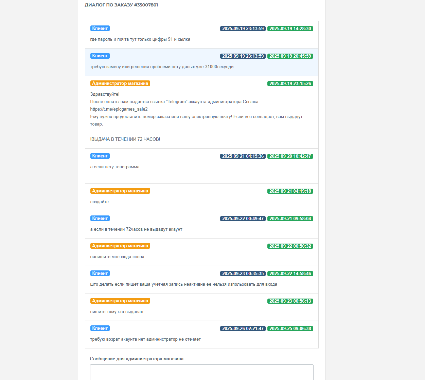The width and height of the screenshot is (425, 380).
Task: Click the https://t.me/epicgames_sale2 link text
Action: [119, 109]
